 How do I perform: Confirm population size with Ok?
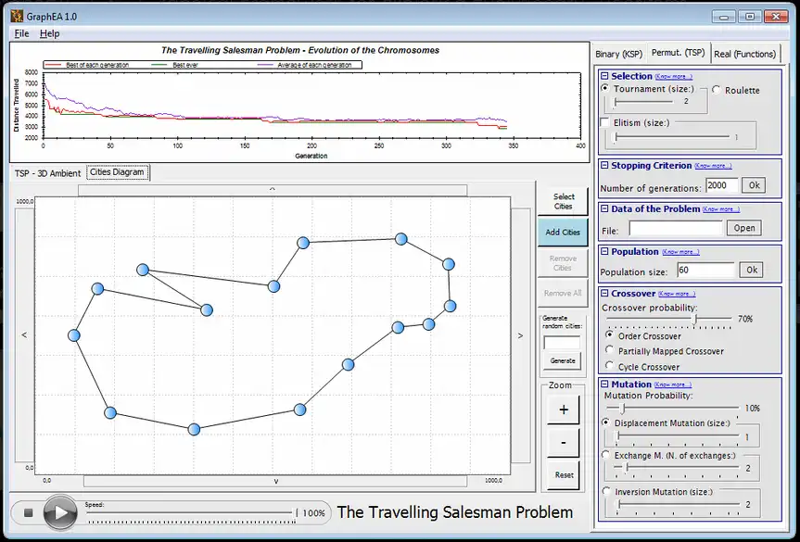tap(752, 270)
